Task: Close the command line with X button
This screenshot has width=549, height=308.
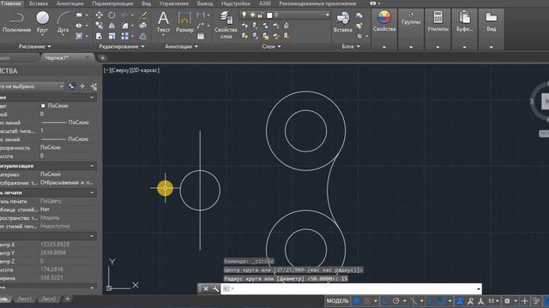Action: (206, 289)
